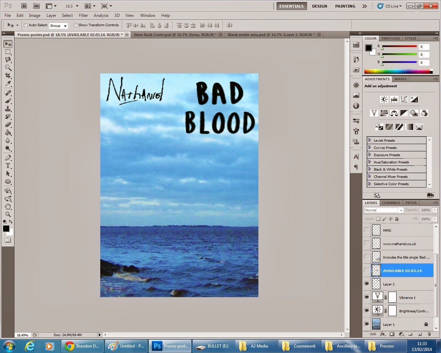Viewport: 441px width, 353px height.
Task: Select the Crop tool
Action: [8, 75]
